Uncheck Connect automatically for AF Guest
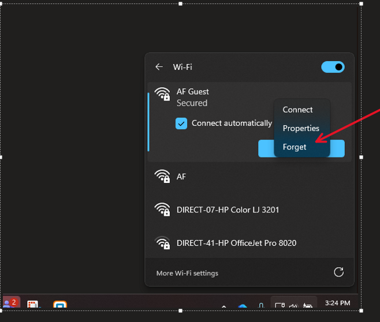 tap(181, 123)
